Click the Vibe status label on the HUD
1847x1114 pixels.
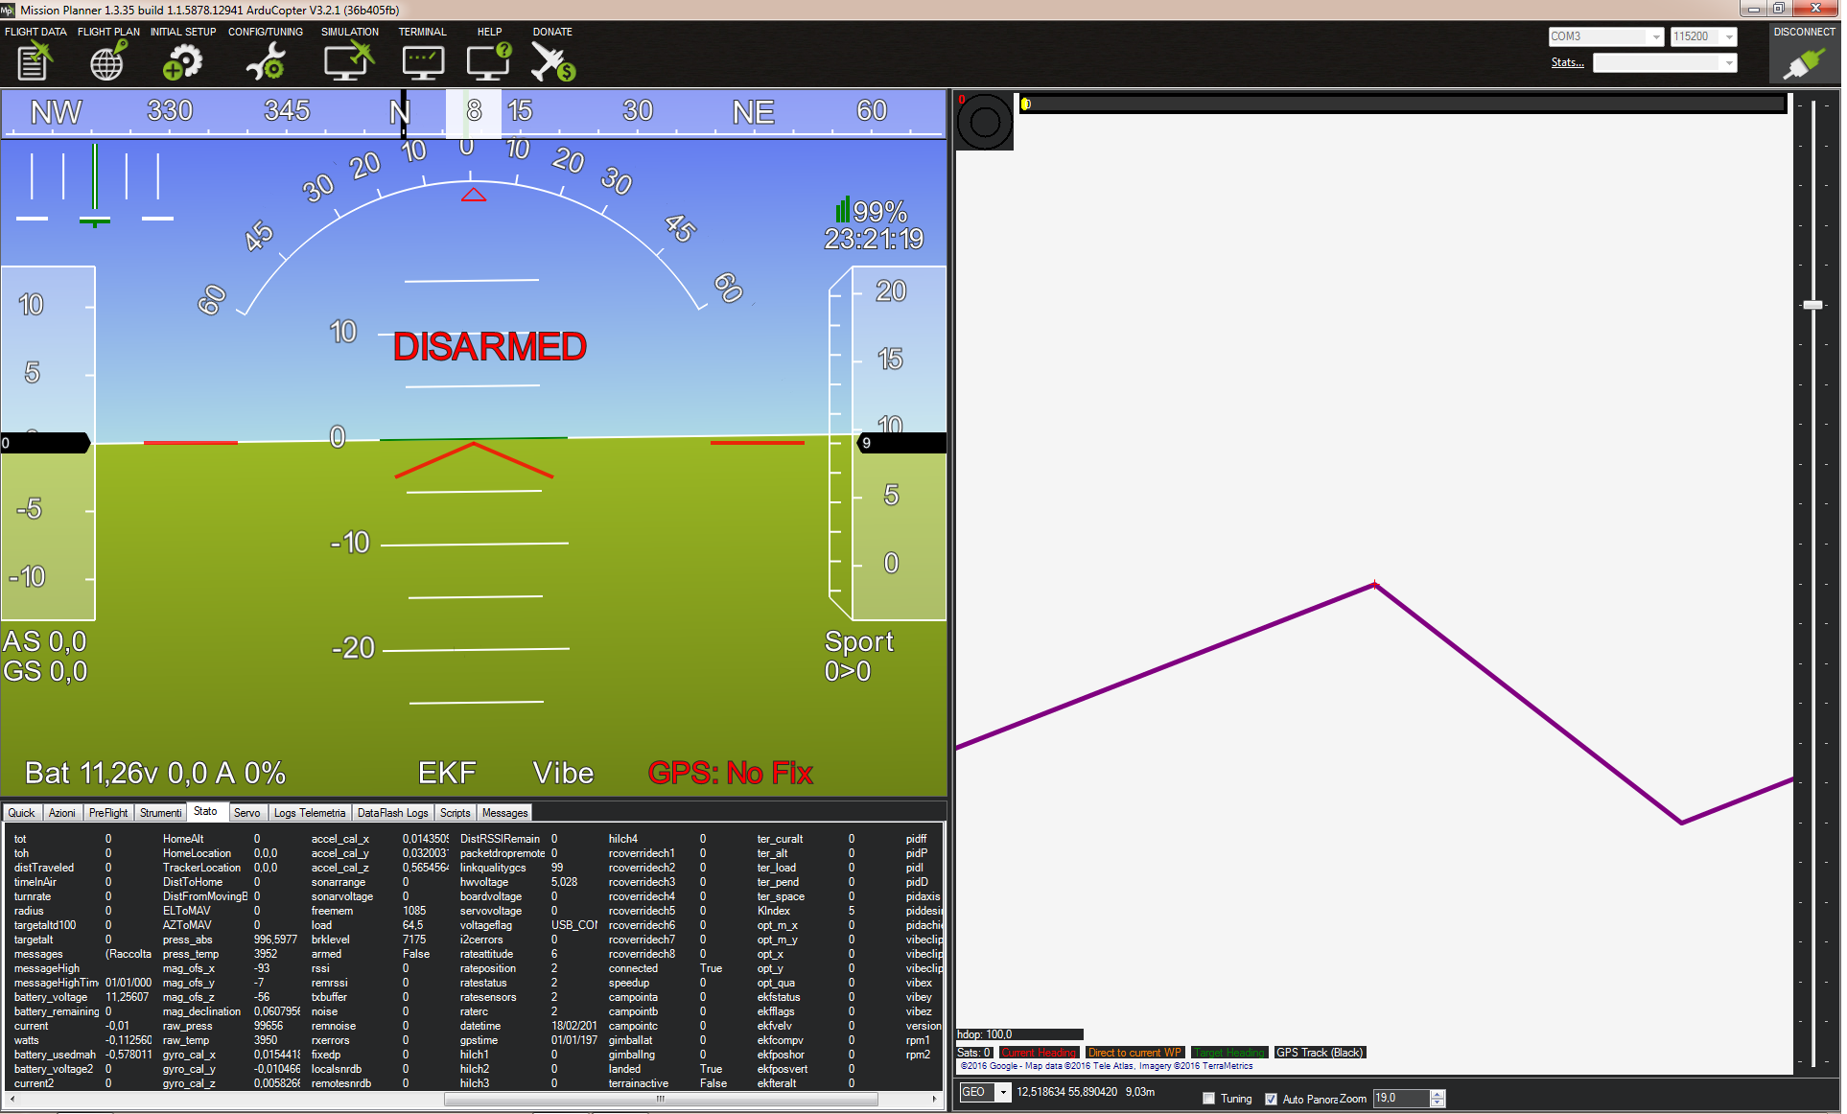tap(564, 773)
